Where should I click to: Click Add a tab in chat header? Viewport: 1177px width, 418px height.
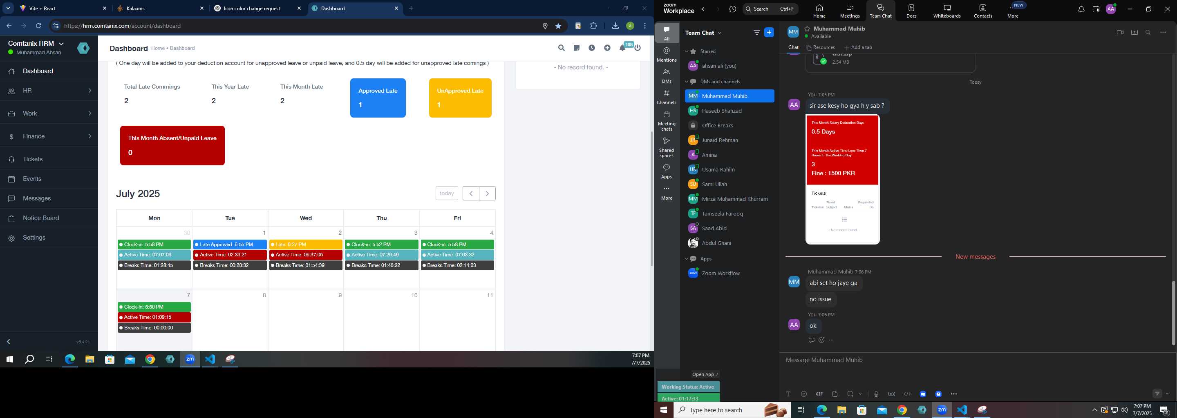[858, 47]
